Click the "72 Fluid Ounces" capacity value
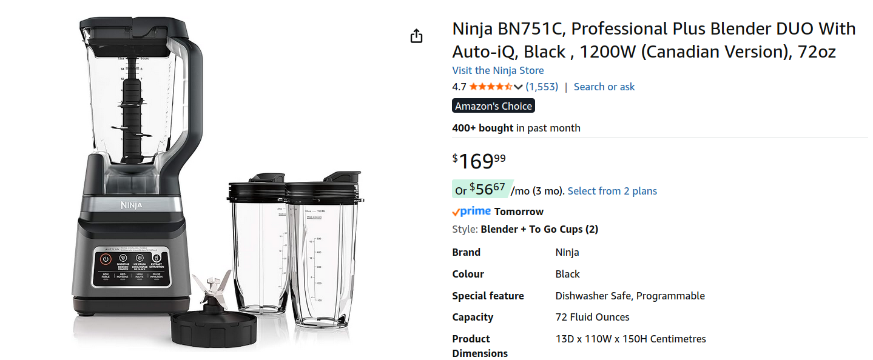873x360 pixels. [592, 317]
